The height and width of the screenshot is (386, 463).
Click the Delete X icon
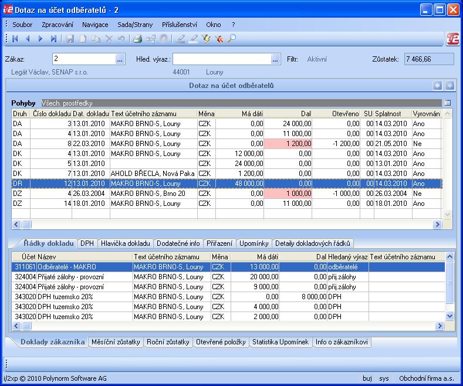[x=109, y=39]
